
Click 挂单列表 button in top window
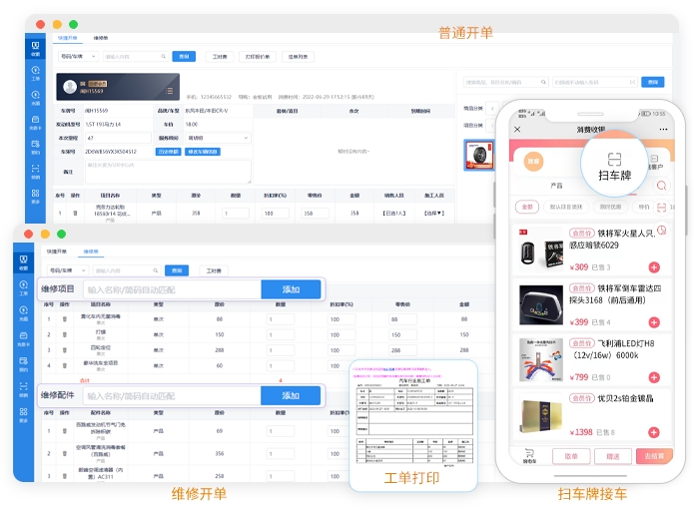point(298,57)
